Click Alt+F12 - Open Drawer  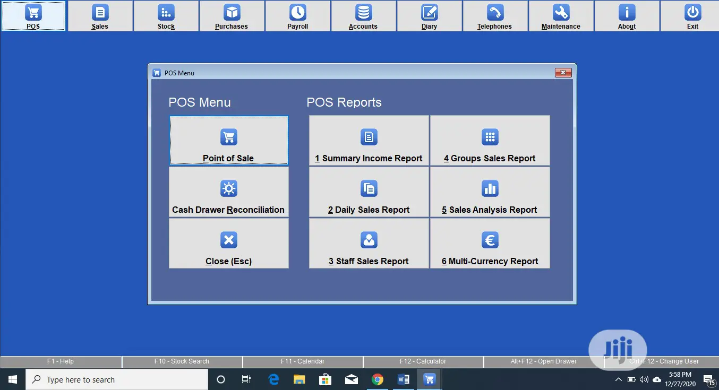tap(544, 361)
